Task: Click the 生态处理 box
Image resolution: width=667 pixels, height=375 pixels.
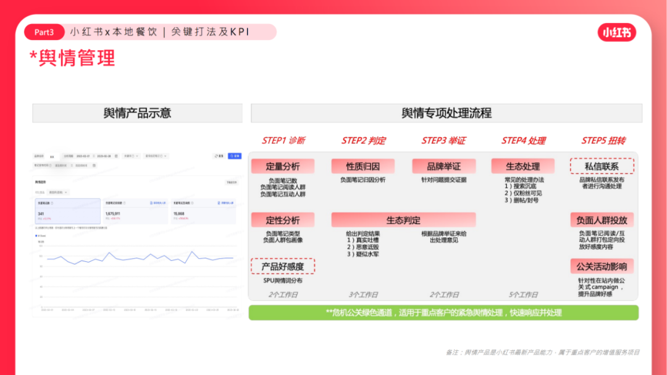Action: pyautogui.click(x=523, y=166)
